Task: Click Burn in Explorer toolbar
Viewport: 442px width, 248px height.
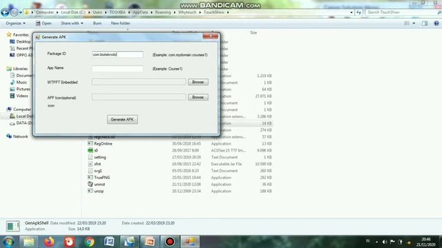Action: [97, 23]
